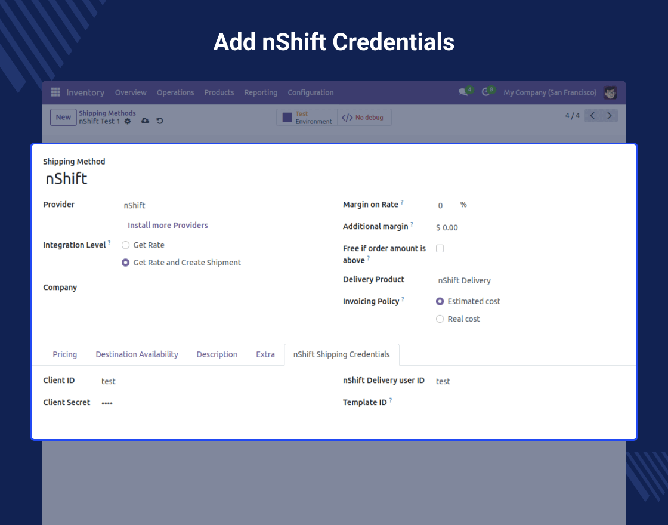Click the No debug button
668x525 pixels.
coord(364,118)
